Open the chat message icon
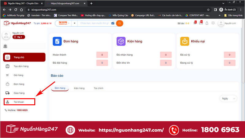 [213, 23]
